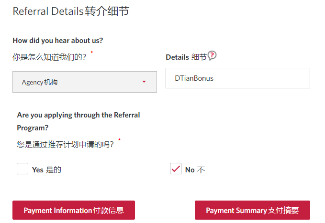Image resolution: width=325 pixels, height=223 pixels.
Task: Click the 'Yes 是的' label text
Action: (46, 170)
